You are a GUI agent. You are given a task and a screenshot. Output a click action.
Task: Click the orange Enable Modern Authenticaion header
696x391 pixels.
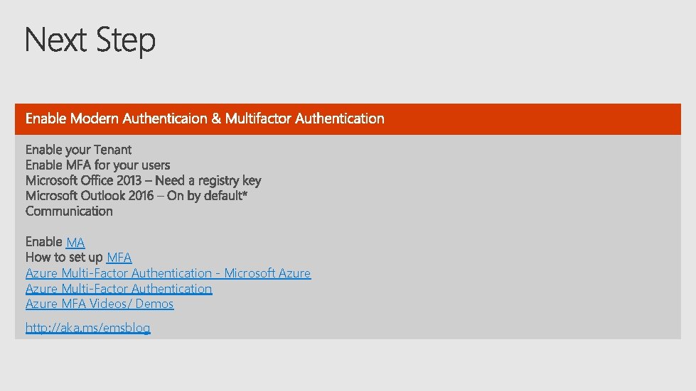348,119
